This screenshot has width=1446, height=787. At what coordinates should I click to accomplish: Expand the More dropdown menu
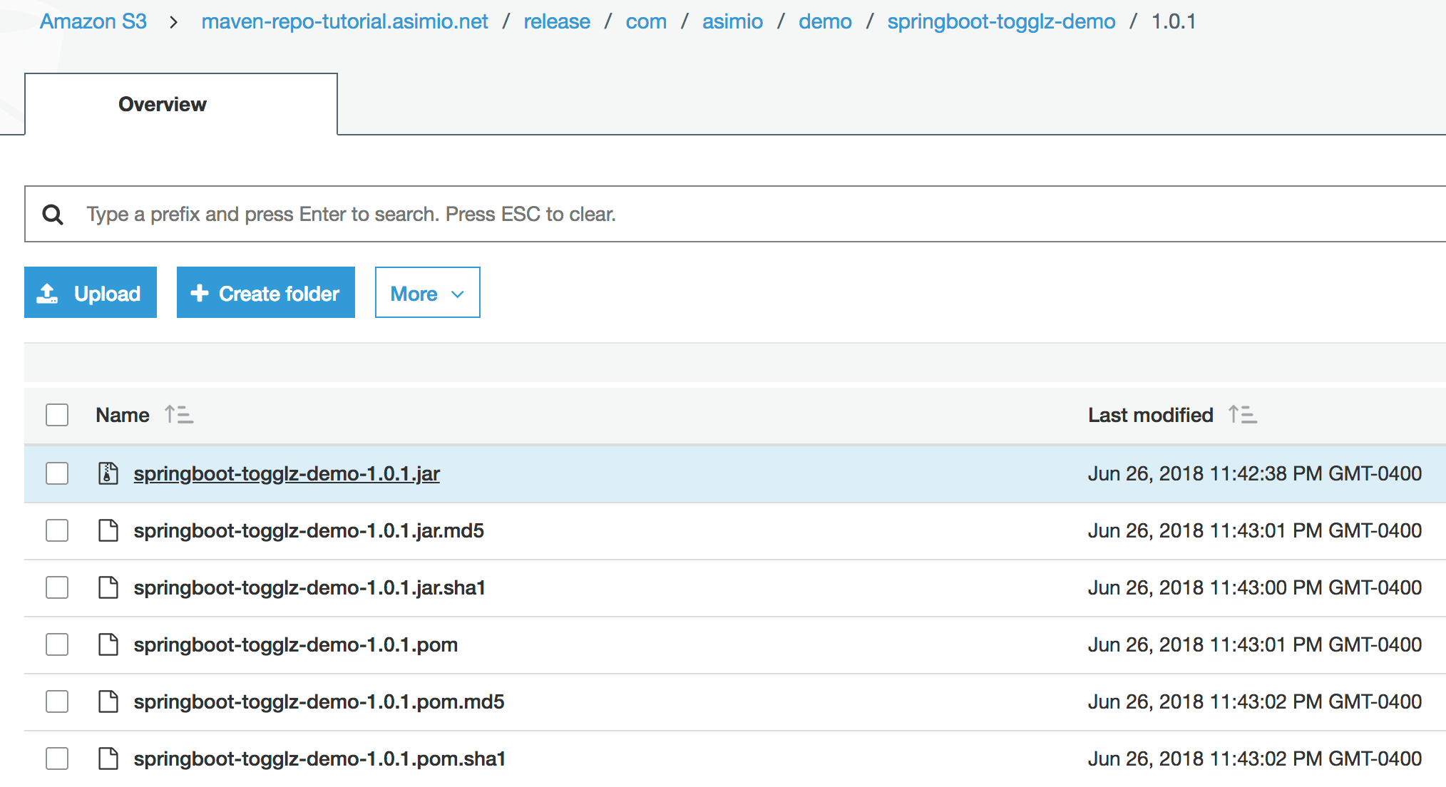(427, 293)
